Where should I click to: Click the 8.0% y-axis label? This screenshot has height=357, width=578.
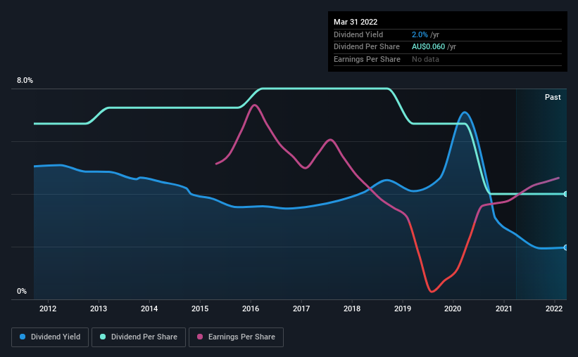(x=25, y=80)
